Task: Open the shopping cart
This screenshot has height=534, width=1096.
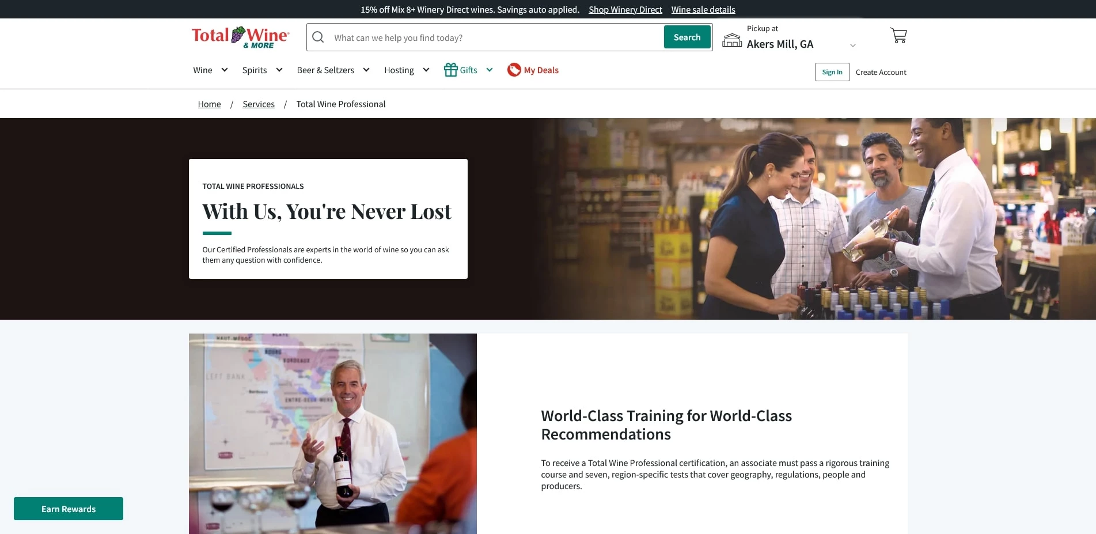Action: tap(898, 36)
